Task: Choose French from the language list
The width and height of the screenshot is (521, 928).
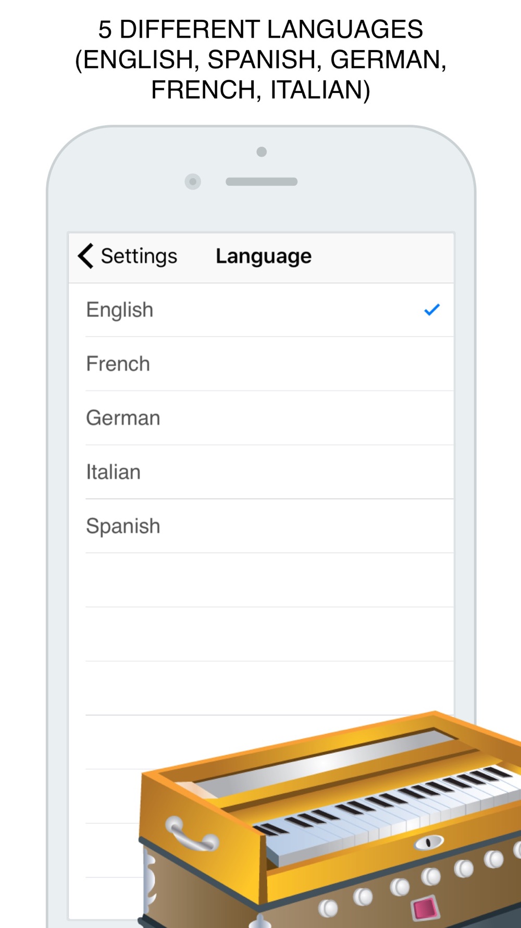Action: click(x=261, y=364)
